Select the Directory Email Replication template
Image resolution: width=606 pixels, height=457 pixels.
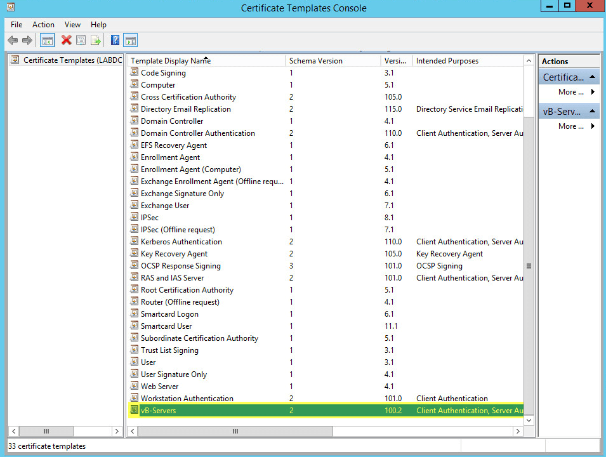coord(185,109)
